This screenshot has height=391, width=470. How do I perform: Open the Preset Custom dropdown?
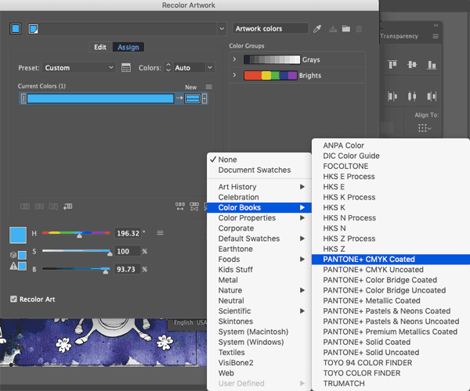79,68
